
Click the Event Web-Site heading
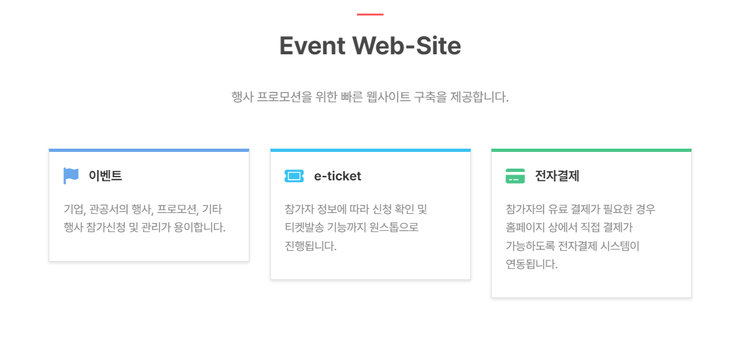click(370, 46)
